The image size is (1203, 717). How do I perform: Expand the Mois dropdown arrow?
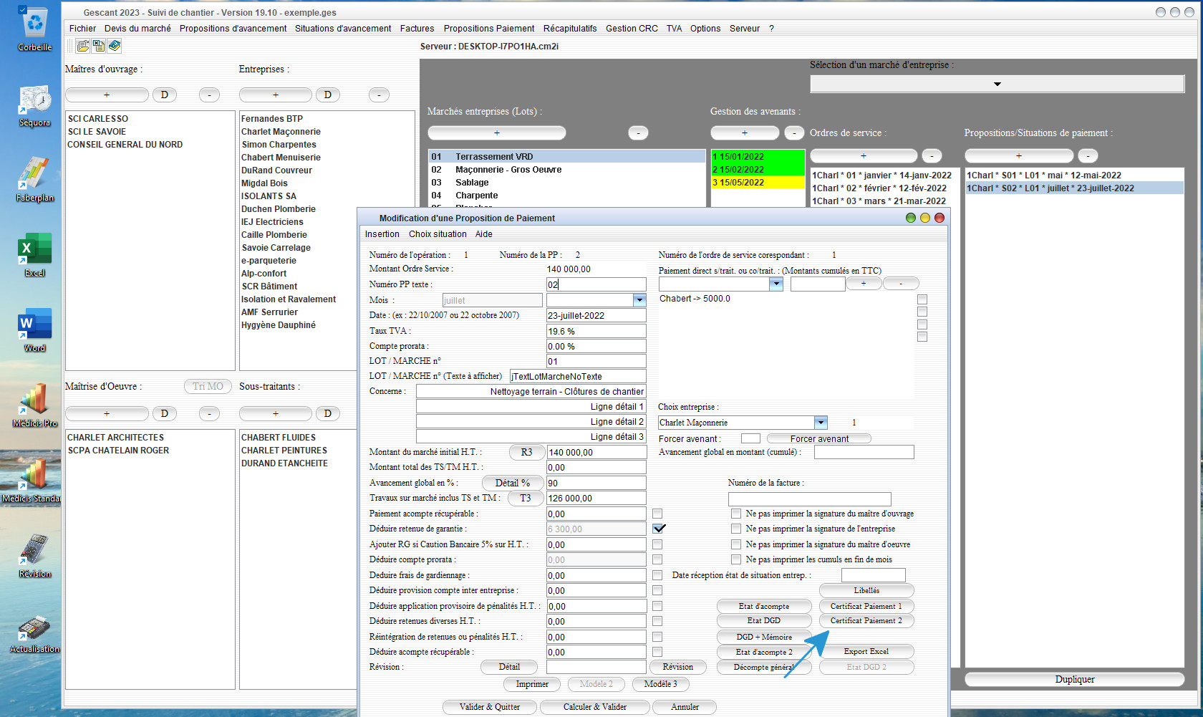(639, 300)
